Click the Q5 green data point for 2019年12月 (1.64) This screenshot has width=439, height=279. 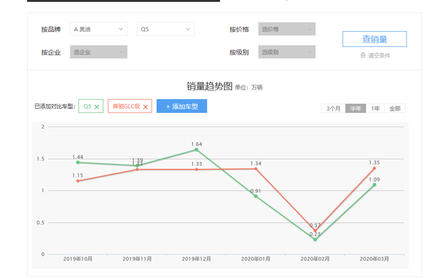[196, 150]
